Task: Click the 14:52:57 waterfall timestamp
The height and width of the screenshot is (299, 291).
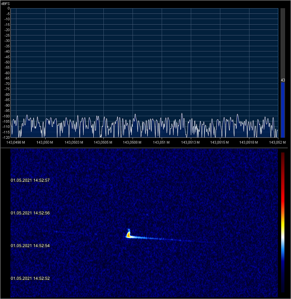Action: (x=30, y=180)
